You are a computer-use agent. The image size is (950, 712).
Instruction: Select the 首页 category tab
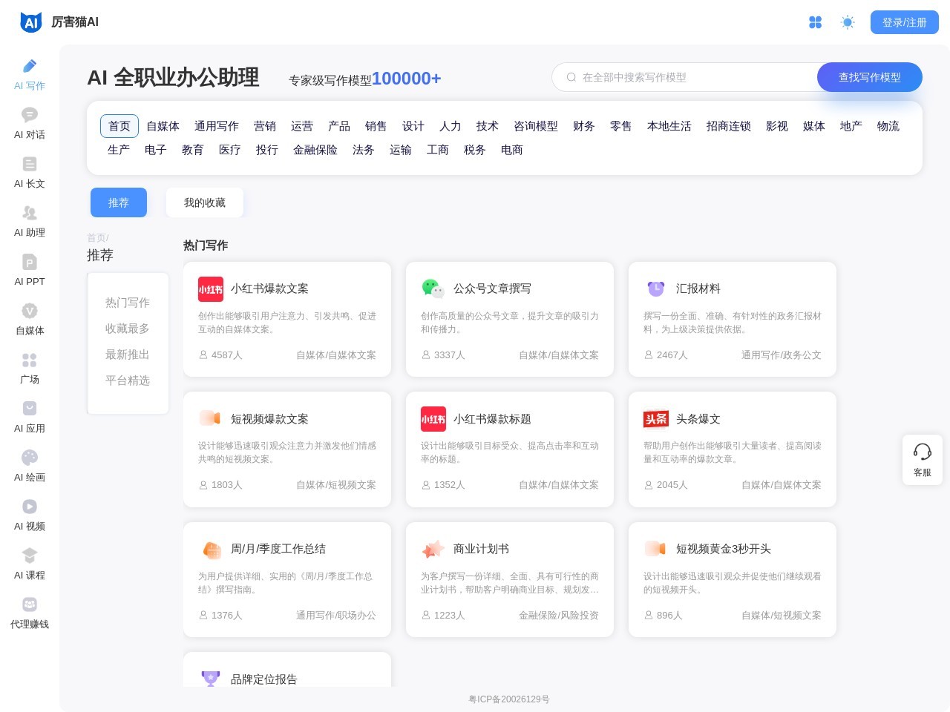(119, 126)
